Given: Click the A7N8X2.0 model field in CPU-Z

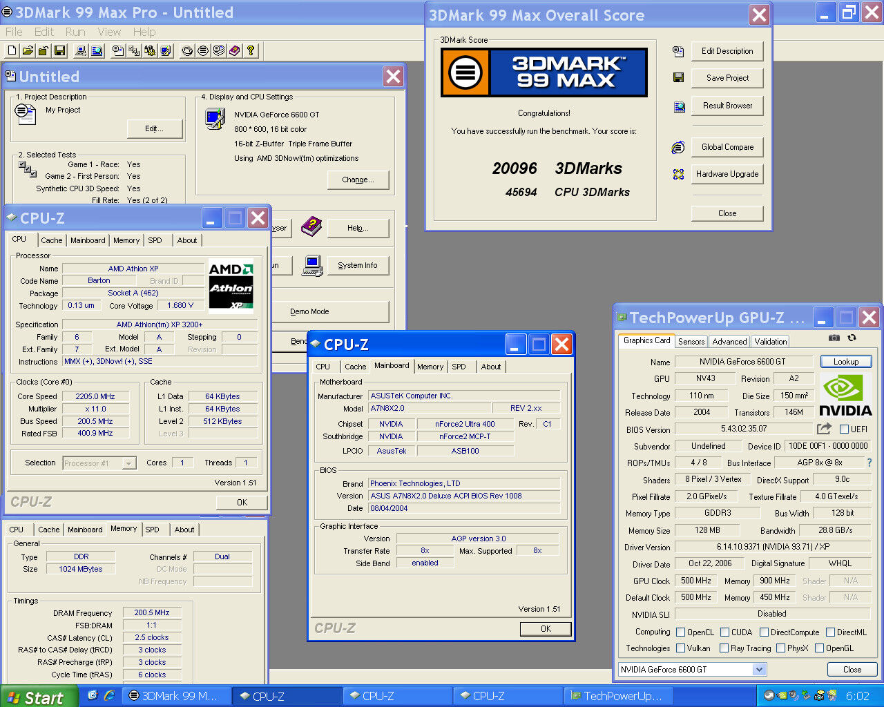Looking at the screenshot, I should point(429,408).
